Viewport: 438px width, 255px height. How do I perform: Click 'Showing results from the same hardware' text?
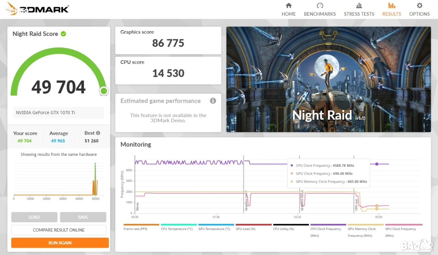tap(59, 155)
